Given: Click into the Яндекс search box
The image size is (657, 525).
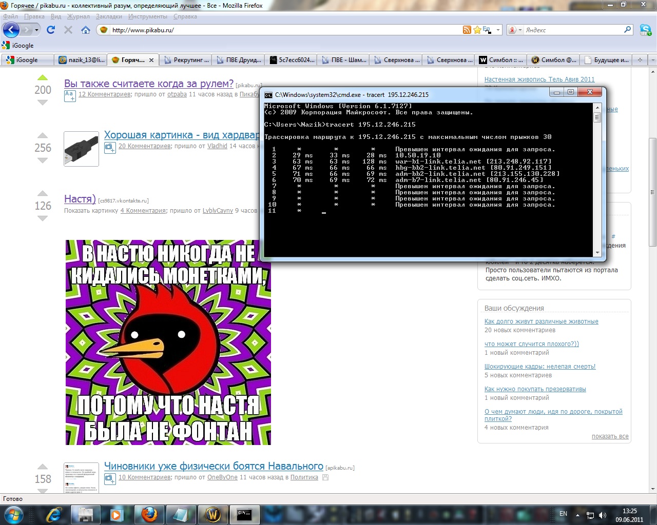Looking at the screenshot, I should pyautogui.click(x=573, y=30).
